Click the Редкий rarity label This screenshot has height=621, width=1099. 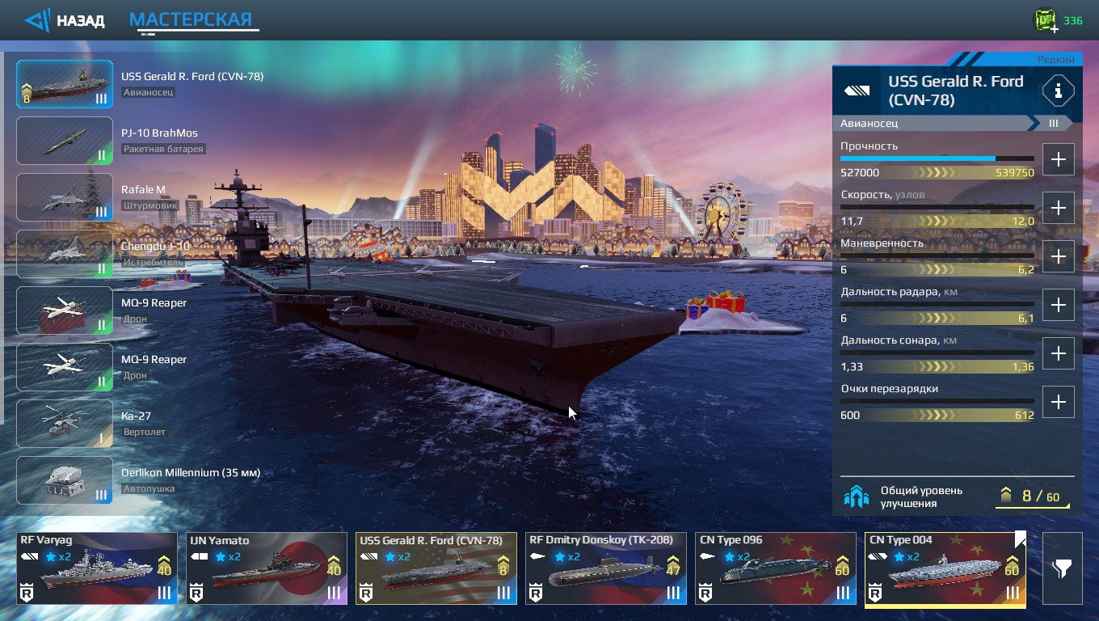click(1056, 60)
